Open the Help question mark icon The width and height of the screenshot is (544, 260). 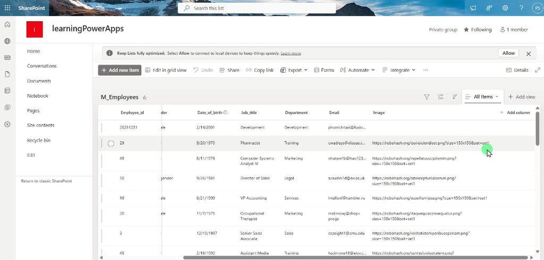click(522, 8)
